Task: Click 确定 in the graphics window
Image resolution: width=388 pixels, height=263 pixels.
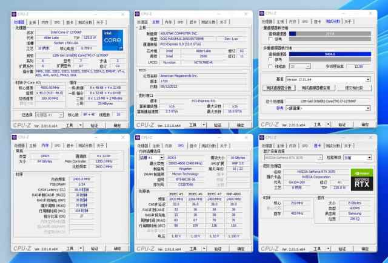Action: click(x=365, y=248)
